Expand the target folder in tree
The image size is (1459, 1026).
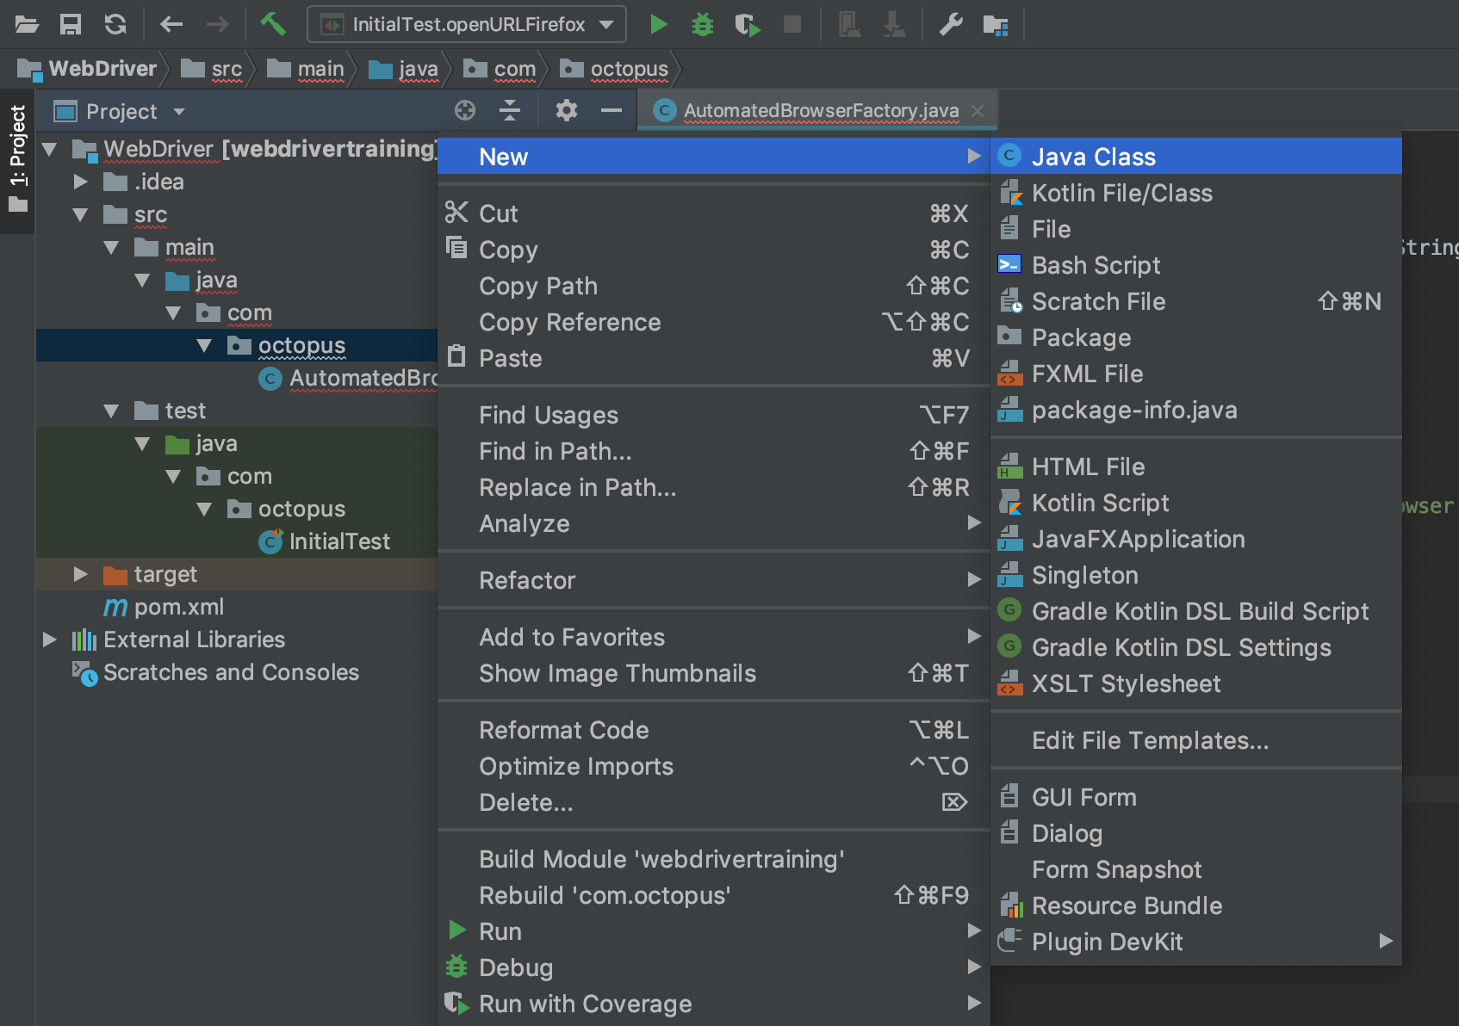click(80, 574)
